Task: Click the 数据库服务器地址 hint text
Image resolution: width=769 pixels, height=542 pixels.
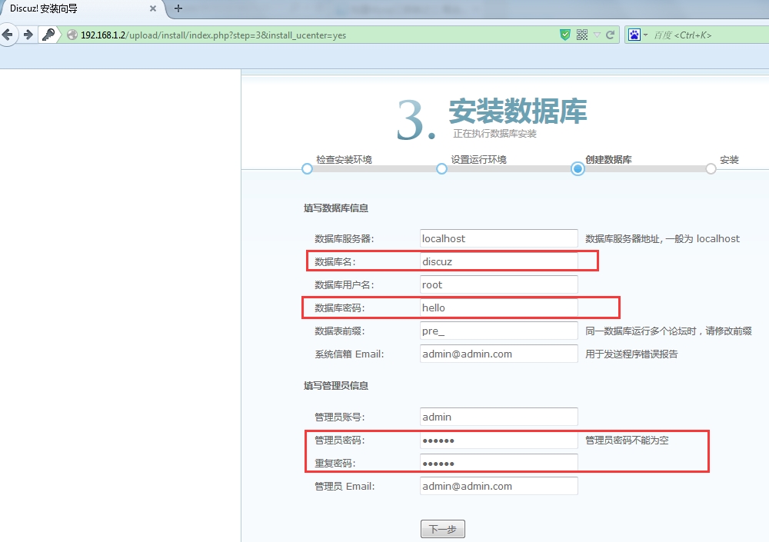Action: 663,239
